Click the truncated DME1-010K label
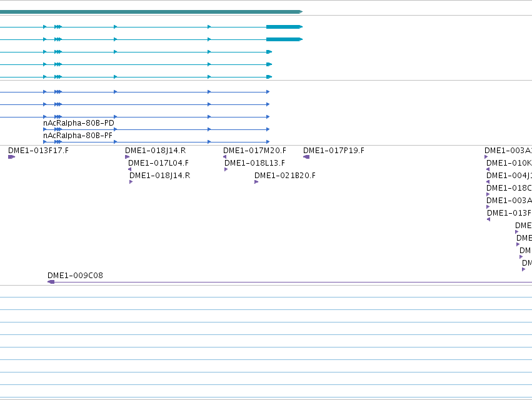This screenshot has width=532, height=400. click(509, 163)
